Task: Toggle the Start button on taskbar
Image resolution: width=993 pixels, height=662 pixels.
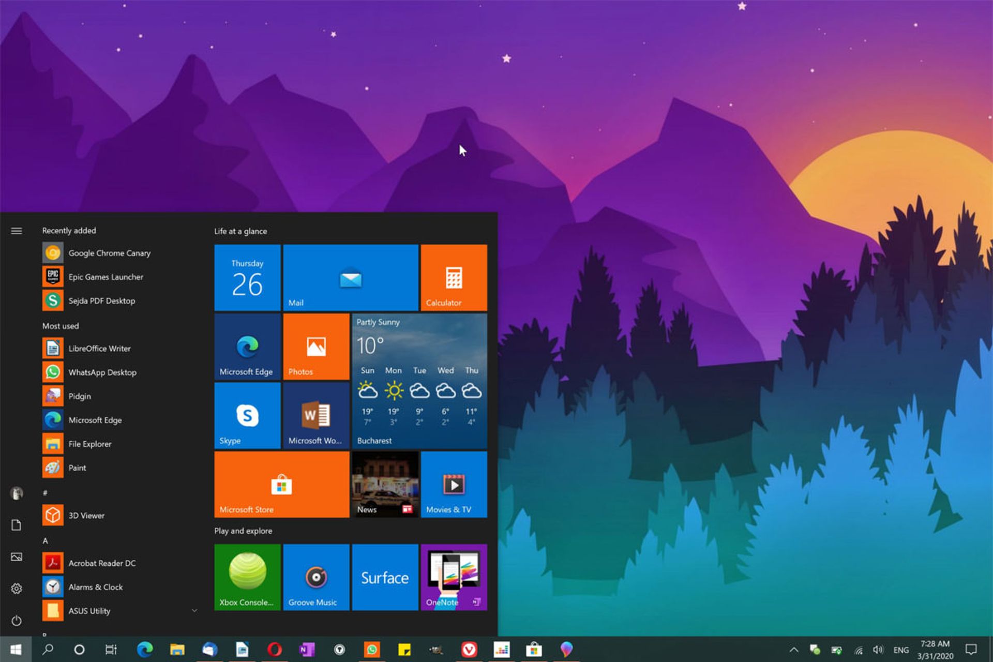Action: (16, 649)
